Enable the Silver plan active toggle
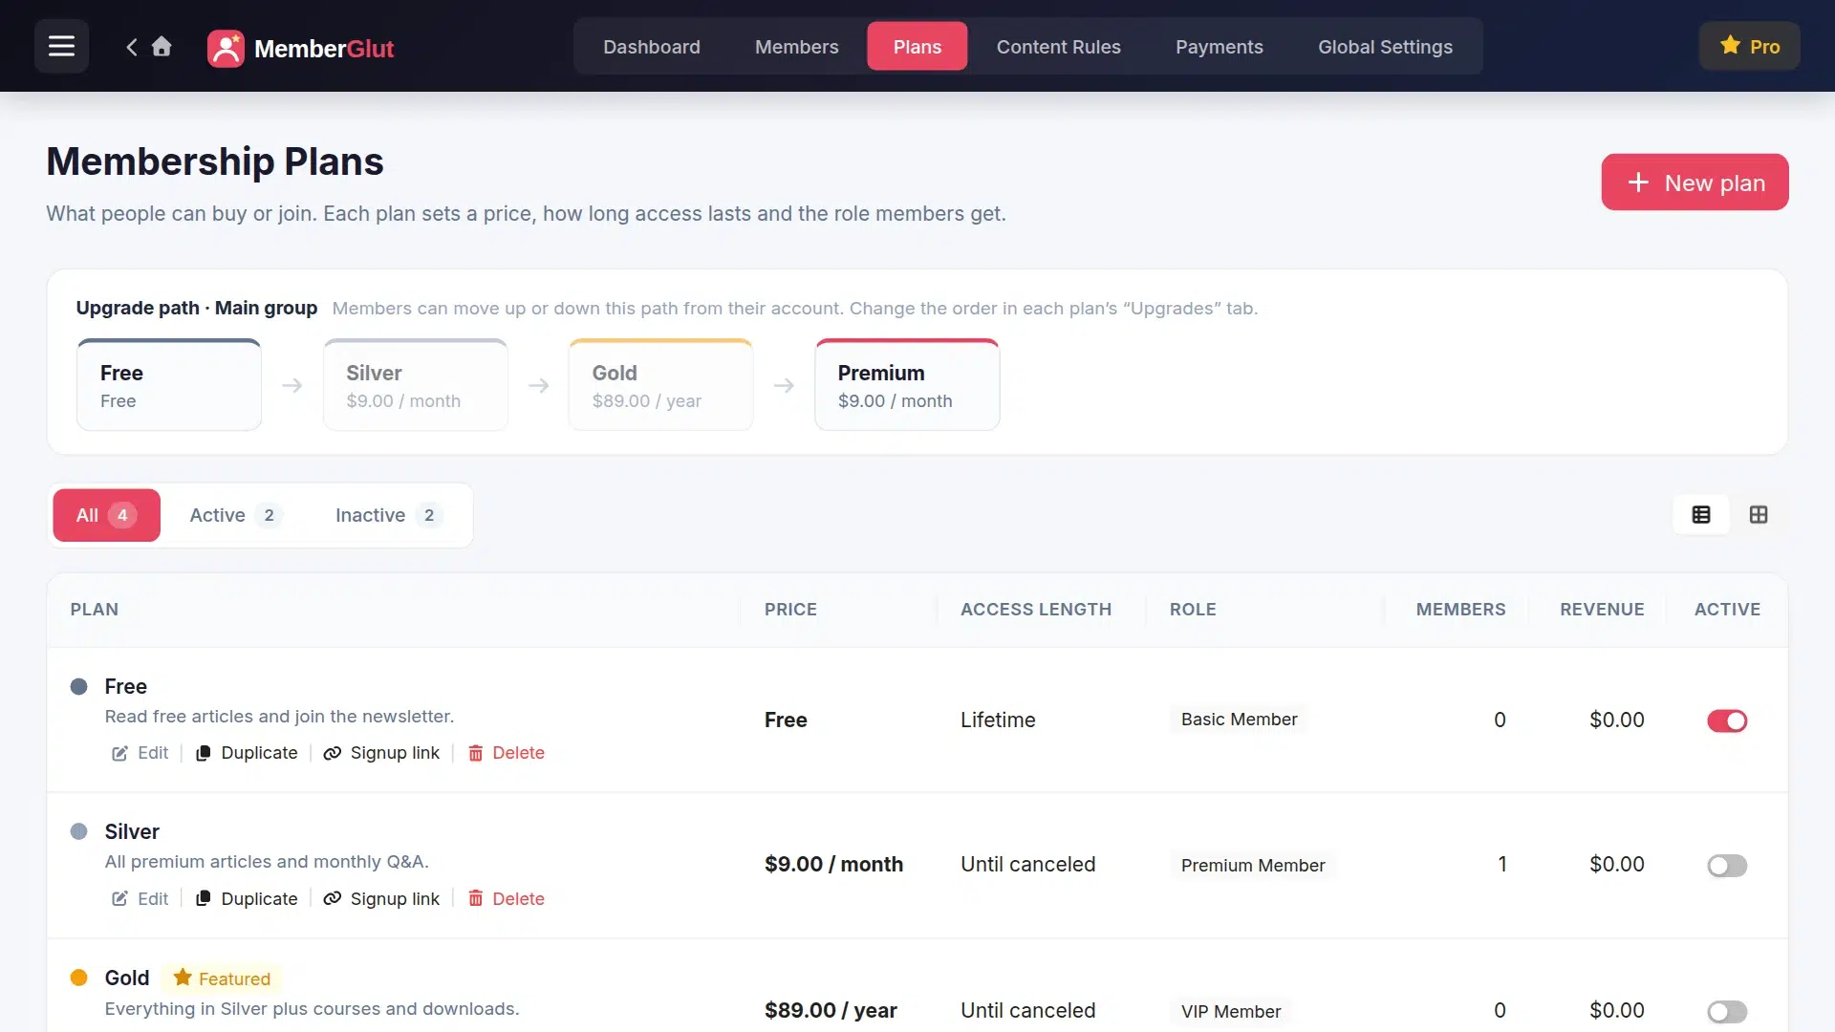 1727,866
